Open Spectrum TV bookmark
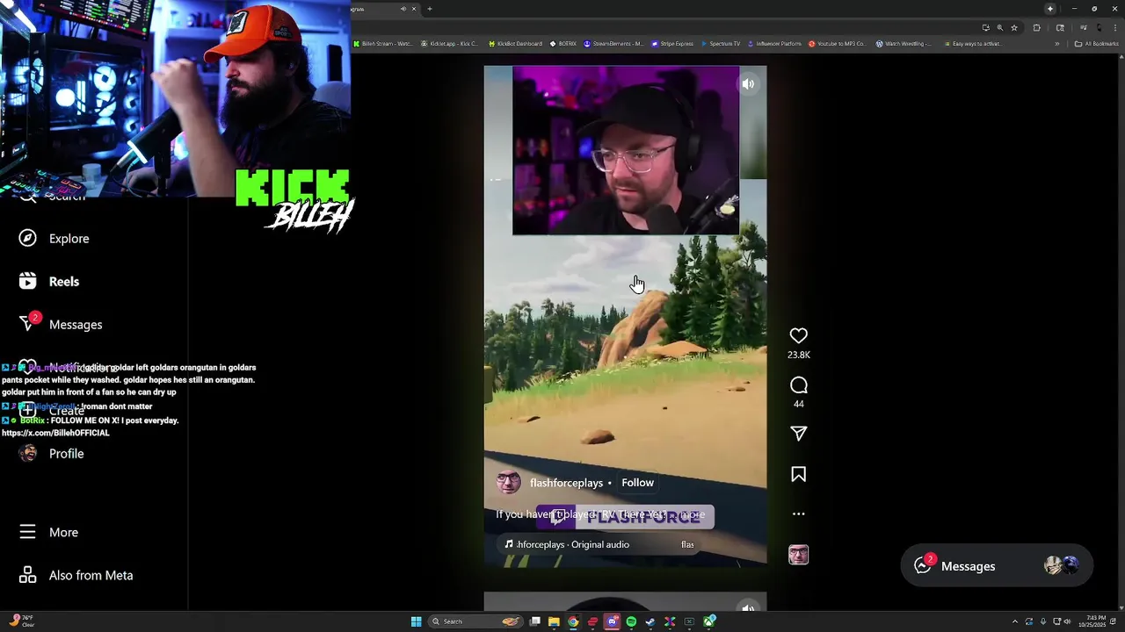This screenshot has height=632, width=1125. [721, 43]
